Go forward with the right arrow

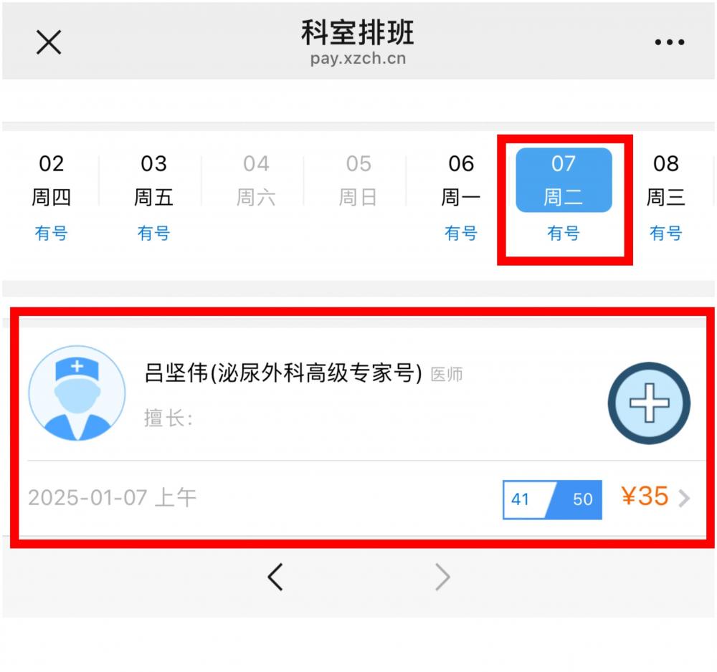(x=442, y=577)
